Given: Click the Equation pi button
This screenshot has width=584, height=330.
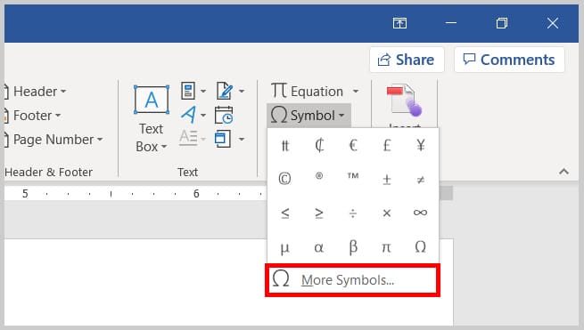Looking at the screenshot, I should click(308, 91).
